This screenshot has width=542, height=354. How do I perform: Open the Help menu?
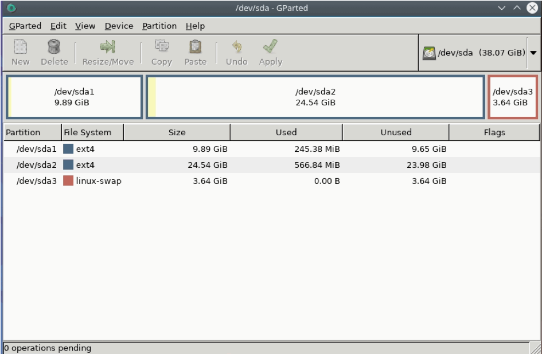pos(196,26)
